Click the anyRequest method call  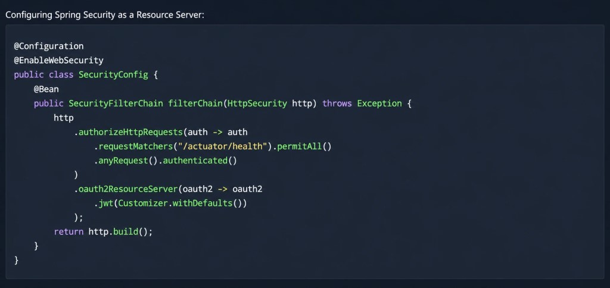tap(123, 161)
